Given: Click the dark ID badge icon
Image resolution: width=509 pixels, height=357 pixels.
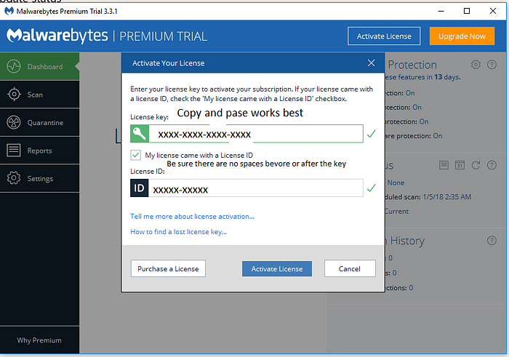Looking at the screenshot, I should pyautogui.click(x=140, y=188).
